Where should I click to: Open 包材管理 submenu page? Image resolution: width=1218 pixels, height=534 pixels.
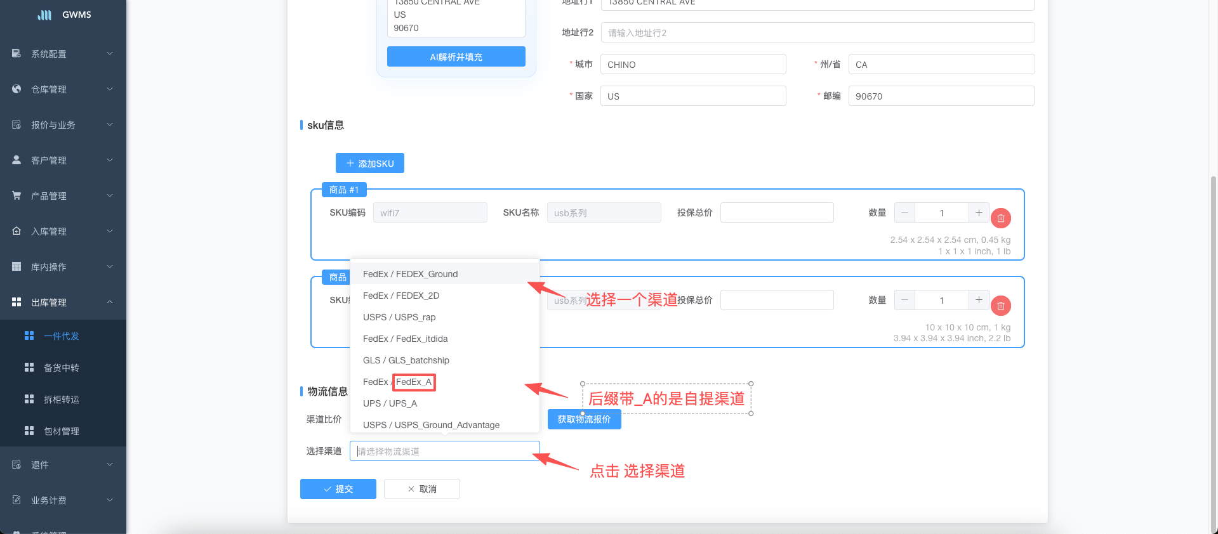[63, 431]
